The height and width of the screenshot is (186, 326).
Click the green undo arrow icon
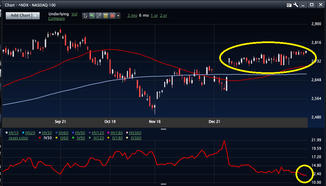(x=92, y=16)
